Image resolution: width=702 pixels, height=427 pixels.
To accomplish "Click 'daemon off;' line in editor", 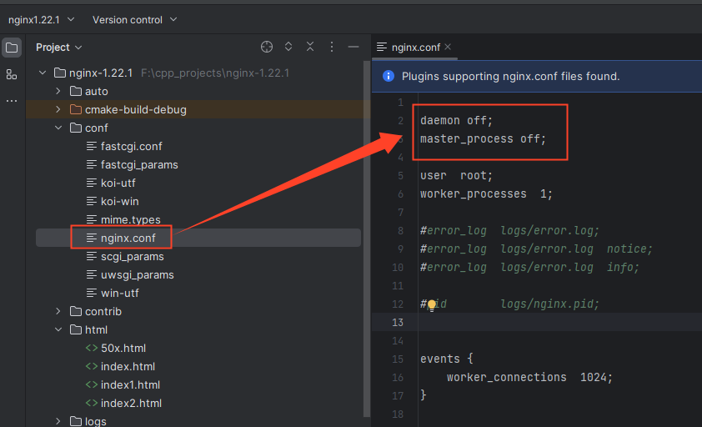I will click(456, 121).
